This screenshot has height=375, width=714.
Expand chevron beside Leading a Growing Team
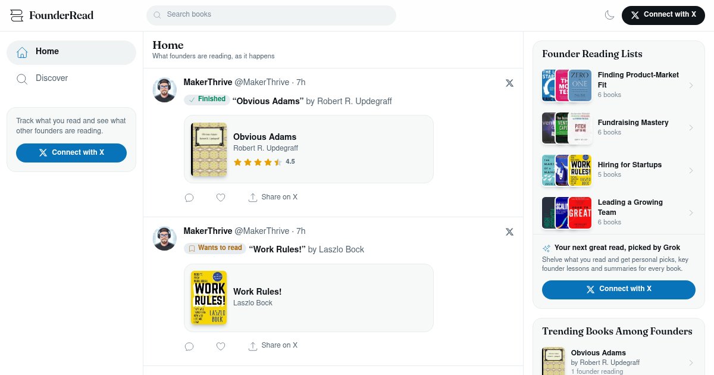(691, 212)
